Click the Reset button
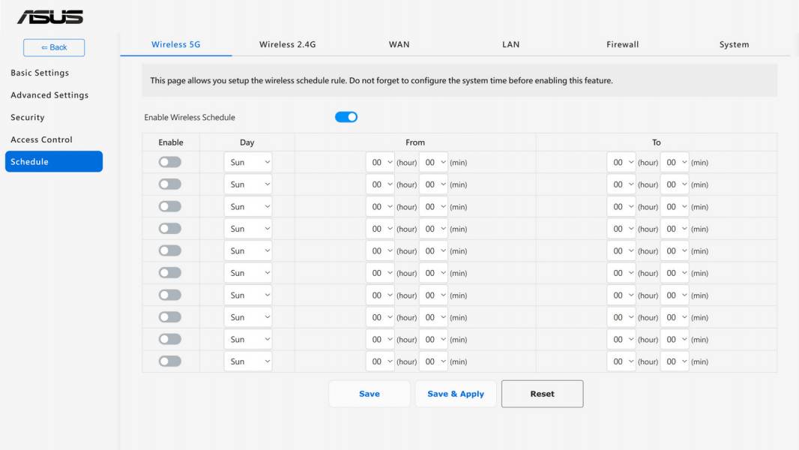Viewport: 799px width, 450px height. pyautogui.click(x=542, y=394)
